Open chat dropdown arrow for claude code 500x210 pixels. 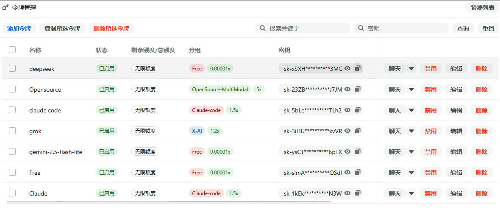(412, 110)
